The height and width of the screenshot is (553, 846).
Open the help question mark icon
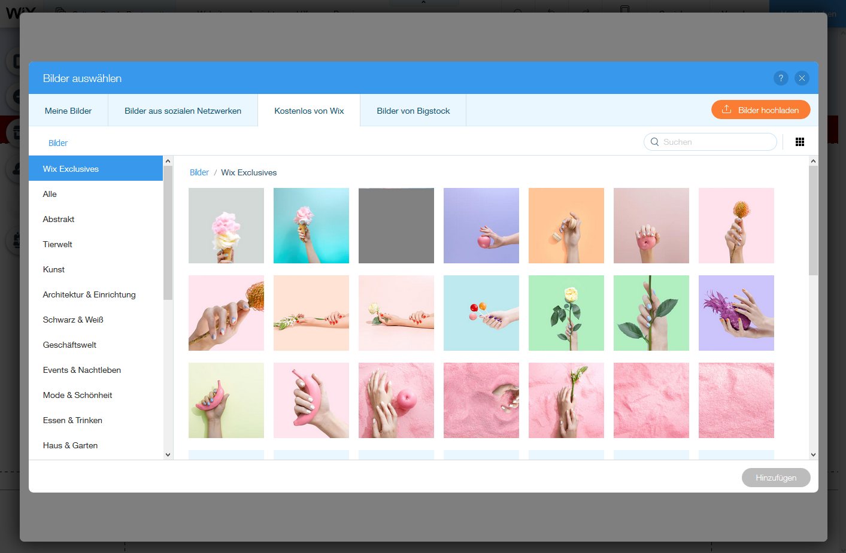point(781,78)
